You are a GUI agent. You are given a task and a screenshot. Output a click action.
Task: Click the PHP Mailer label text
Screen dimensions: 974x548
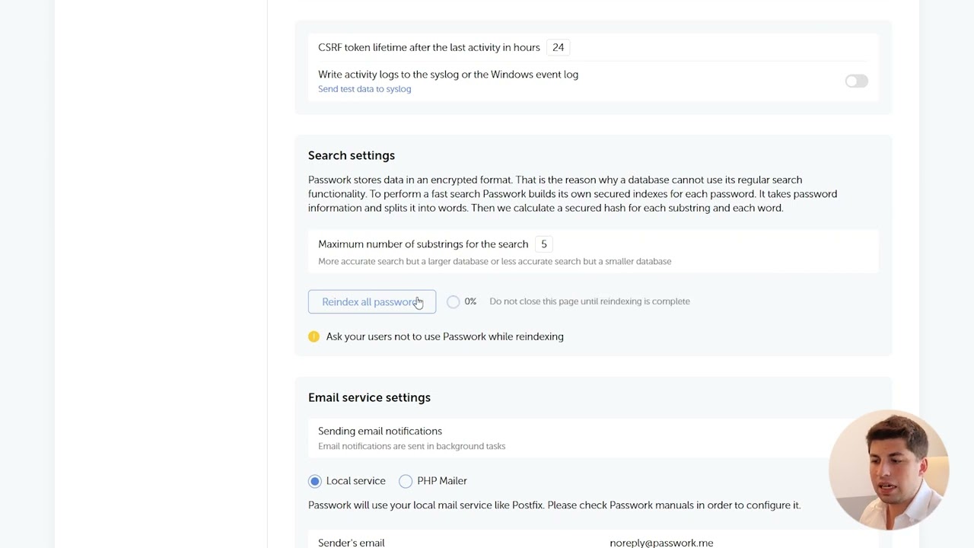pyautogui.click(x=442, y=481)
